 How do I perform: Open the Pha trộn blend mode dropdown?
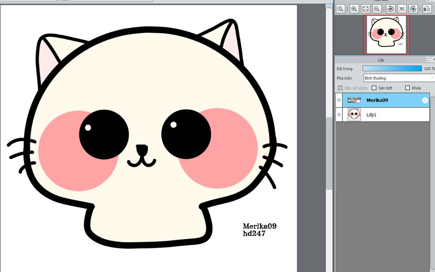tap(399, 78)
